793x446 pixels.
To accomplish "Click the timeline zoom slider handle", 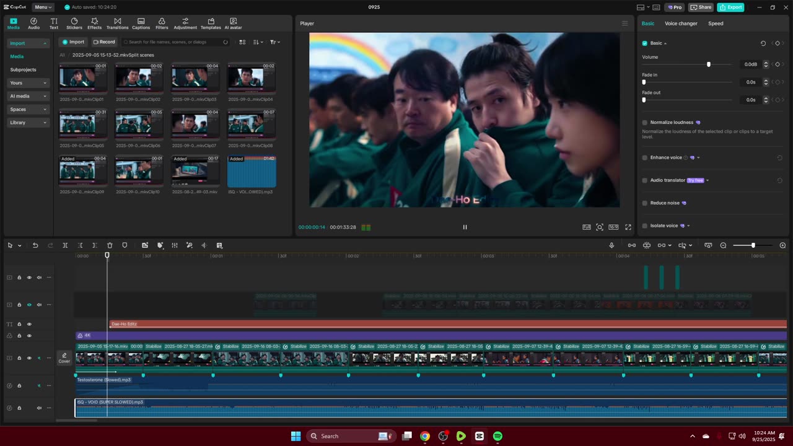I will click(x=753, y=246).
